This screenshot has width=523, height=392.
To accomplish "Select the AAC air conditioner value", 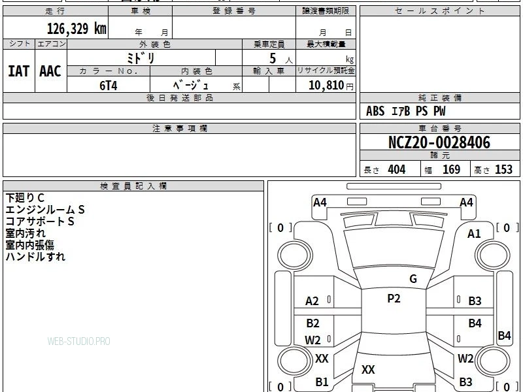I will tap(50, 71).
